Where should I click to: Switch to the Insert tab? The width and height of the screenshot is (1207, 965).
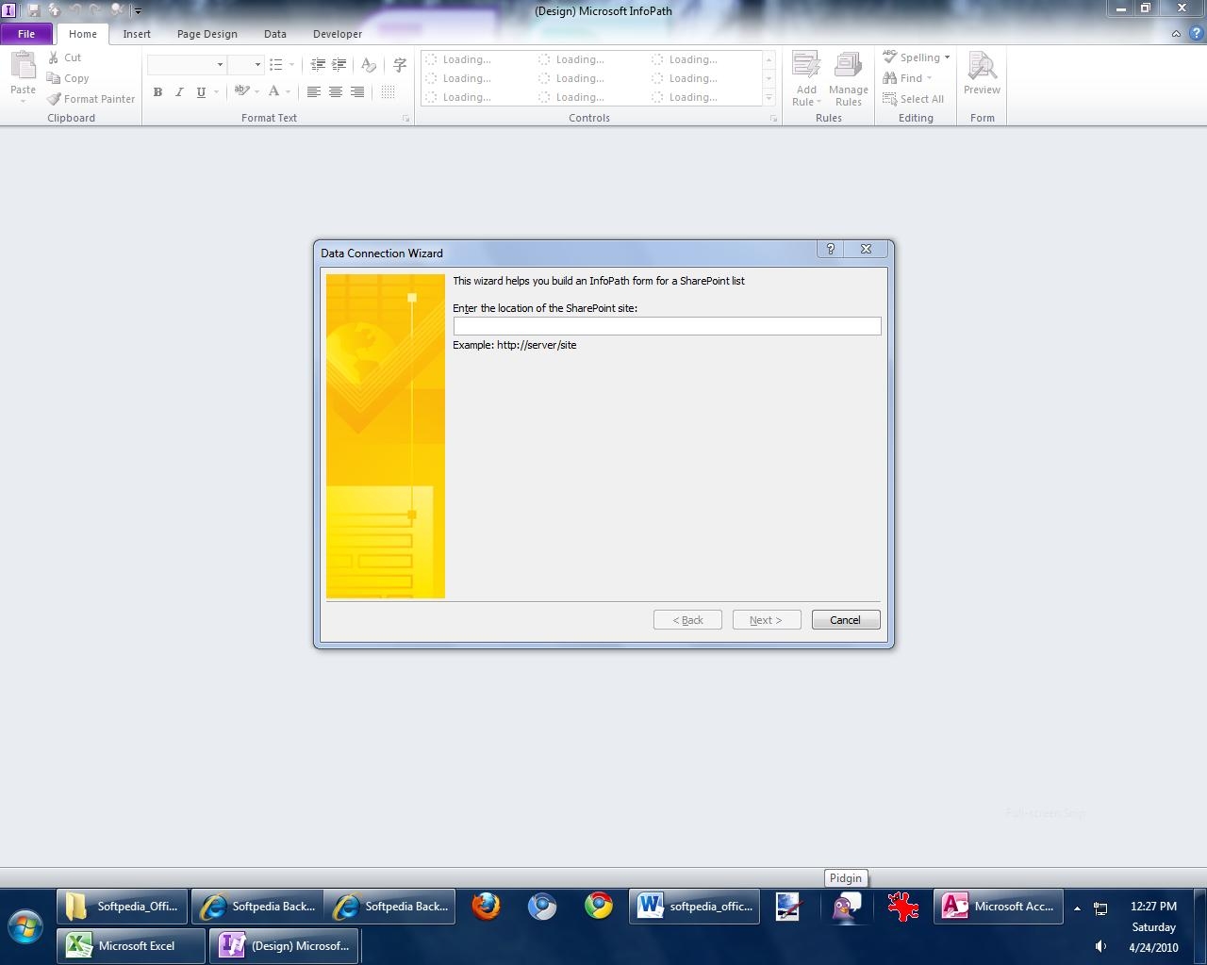tap(137, 34)
